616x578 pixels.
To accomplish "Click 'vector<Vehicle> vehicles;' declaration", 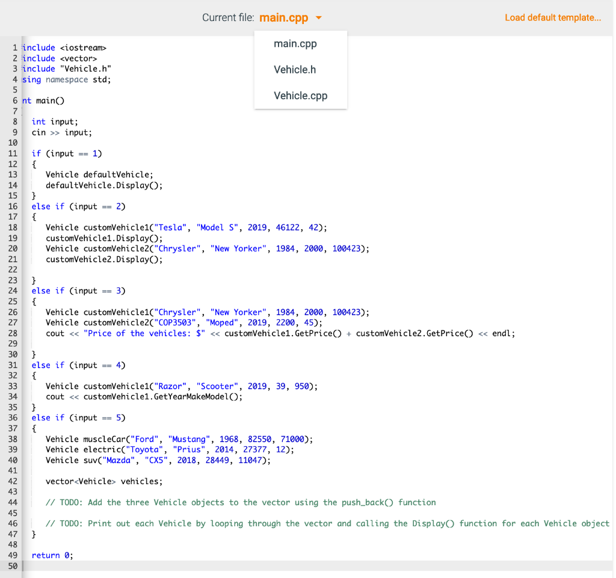I will (x=104, y=481).
